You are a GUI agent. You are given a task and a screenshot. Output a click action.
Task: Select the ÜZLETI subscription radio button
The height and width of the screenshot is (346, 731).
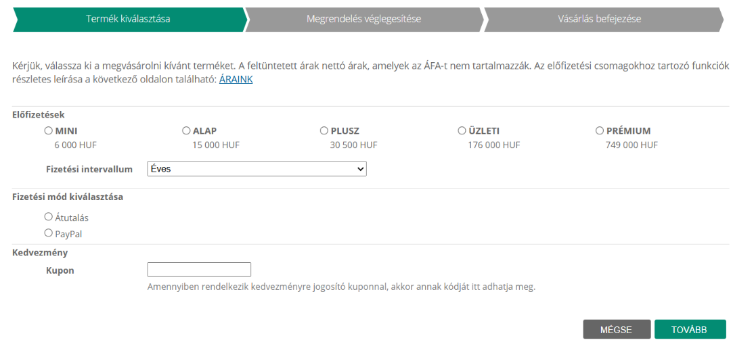point(462,131)
